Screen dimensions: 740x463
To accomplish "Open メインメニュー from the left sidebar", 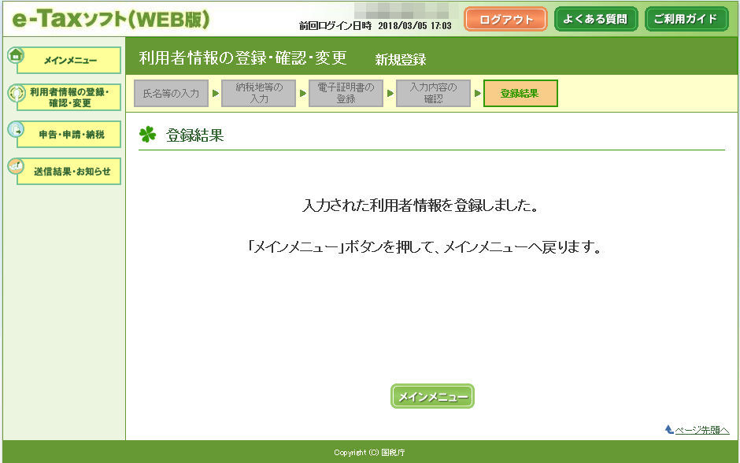I will (69, 60).
